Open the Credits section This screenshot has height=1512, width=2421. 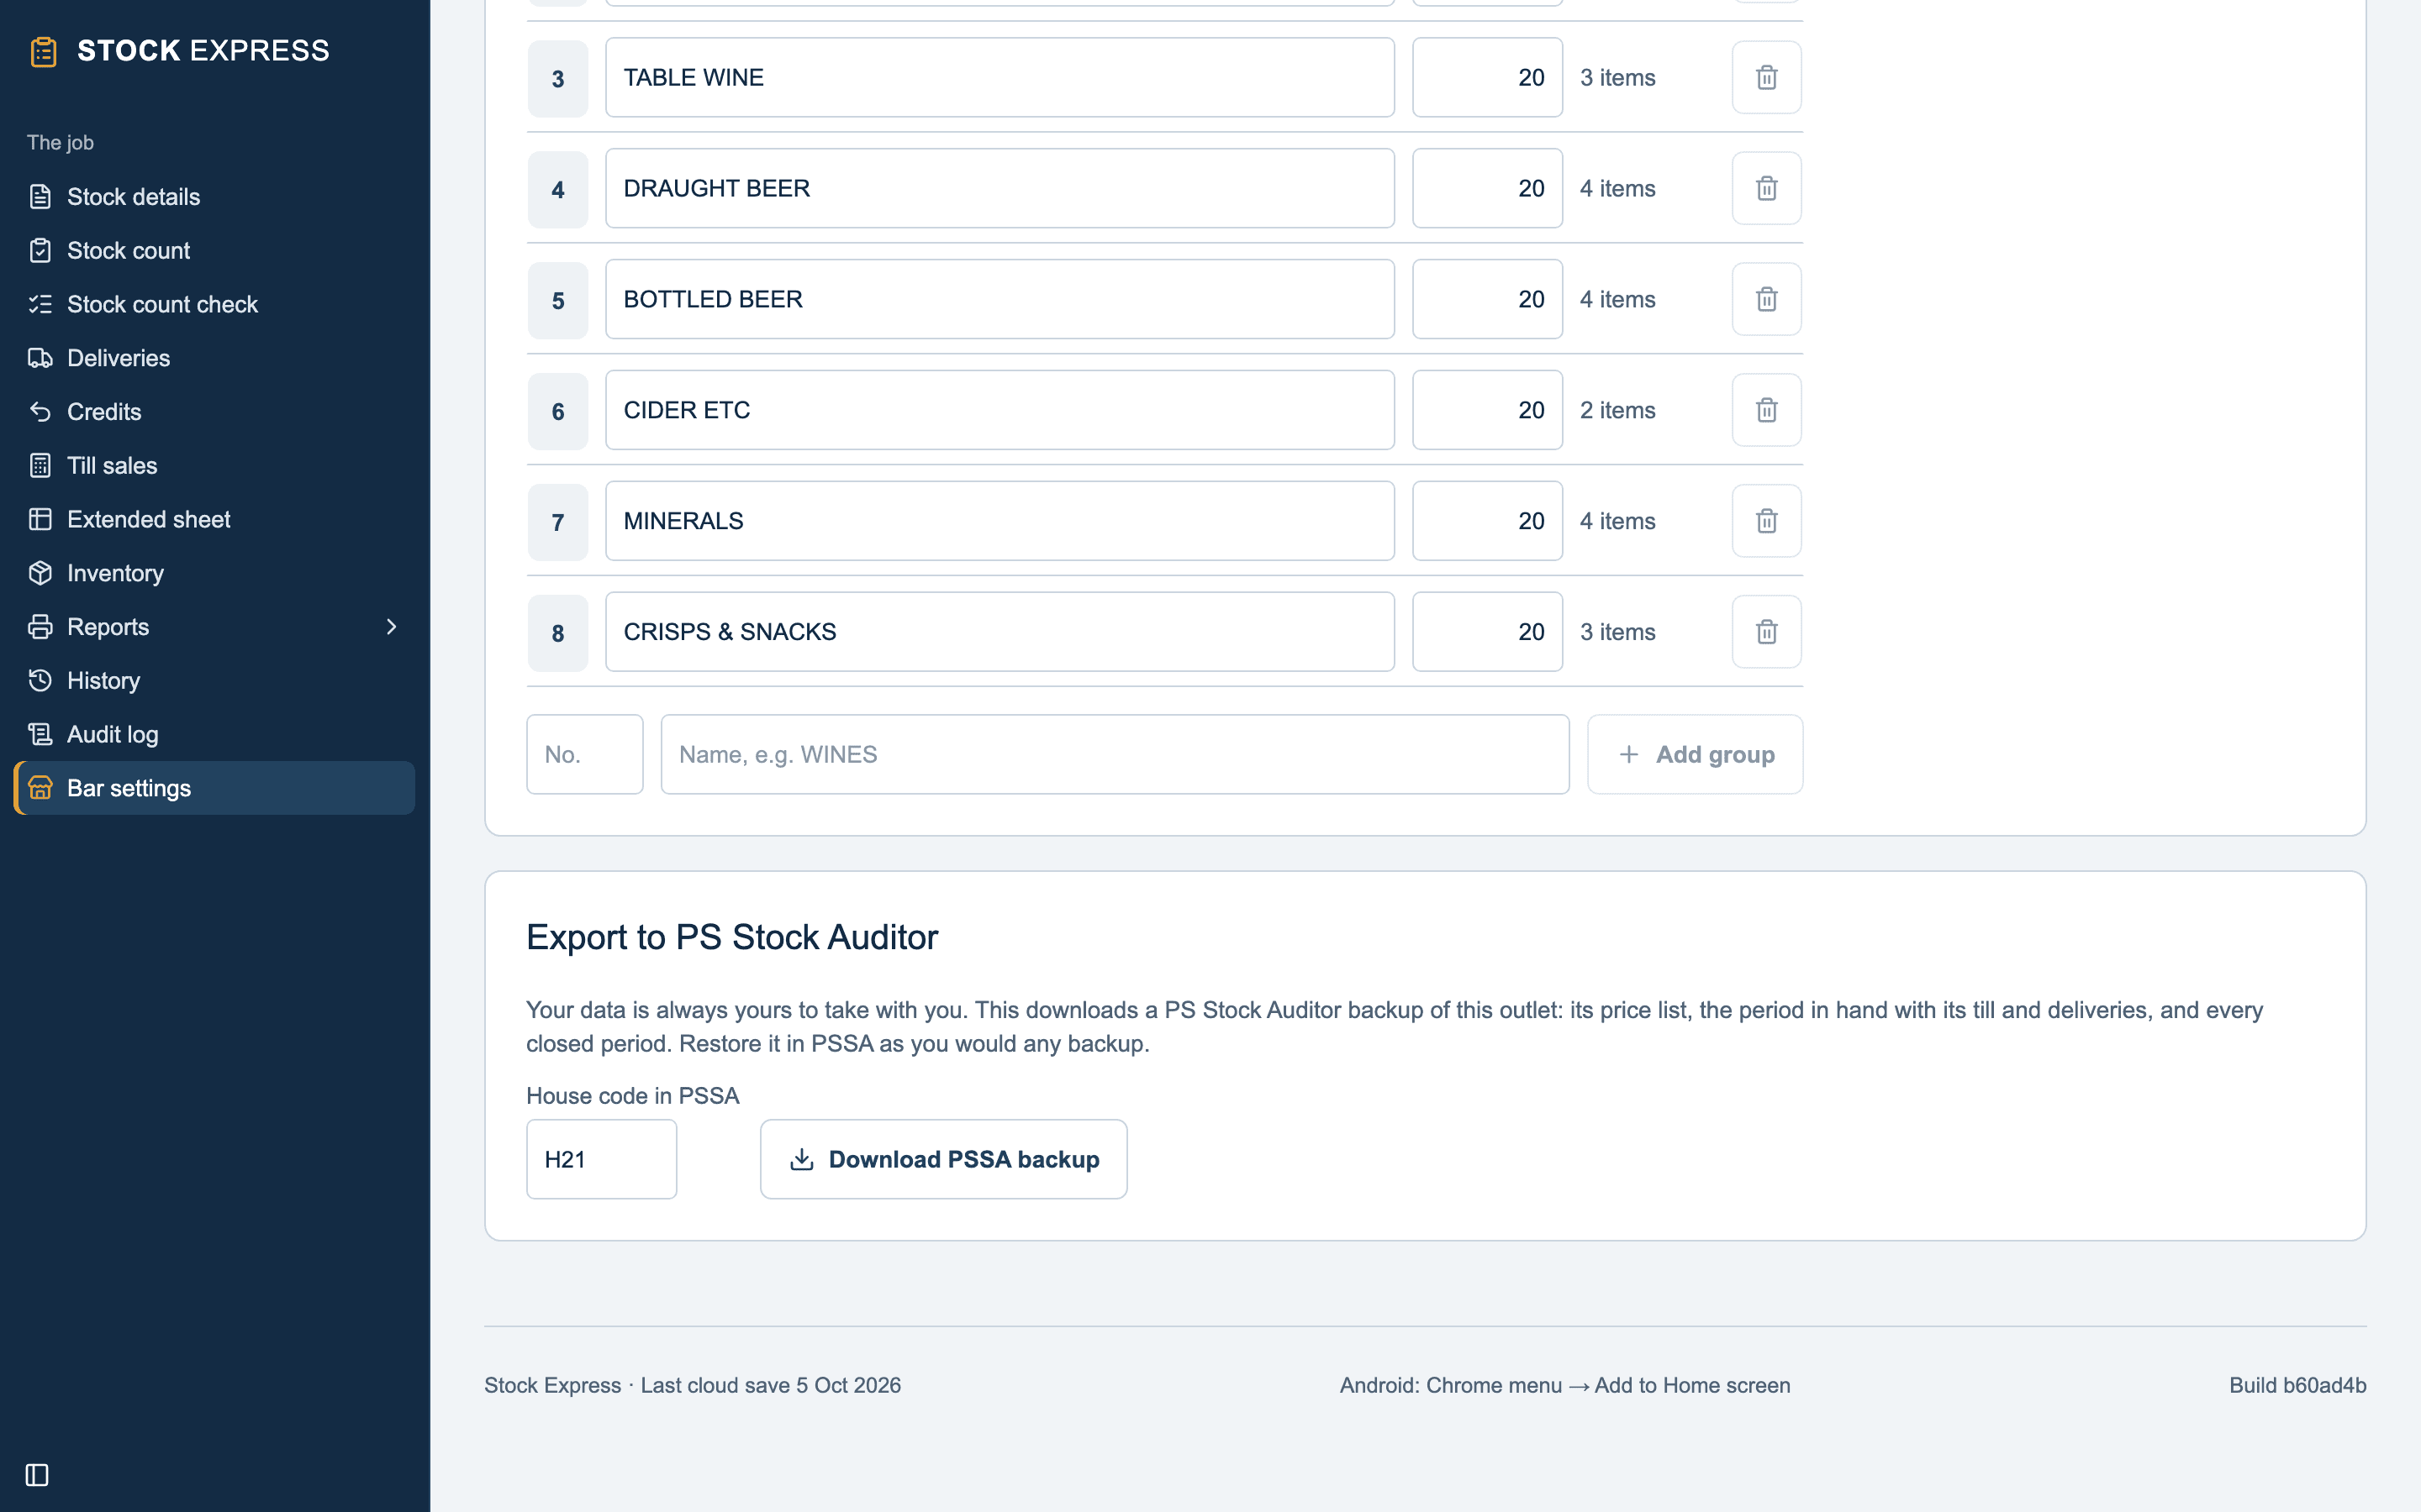(214, 412)
